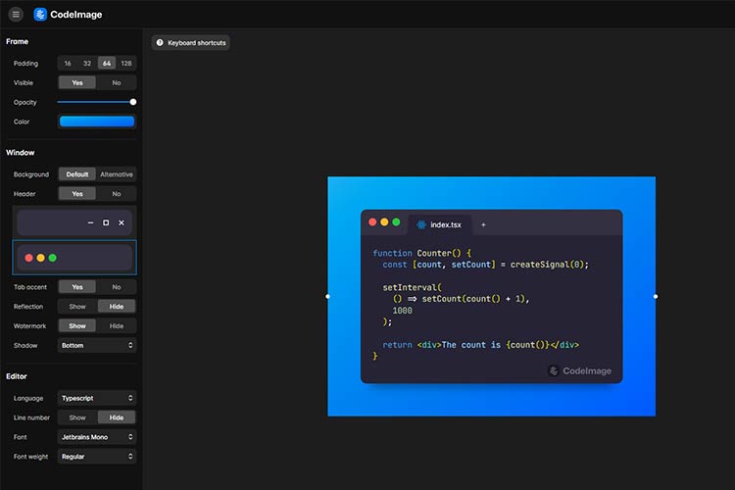Click the plus icon to add tab
735x490 pixels.
[483, 224]
